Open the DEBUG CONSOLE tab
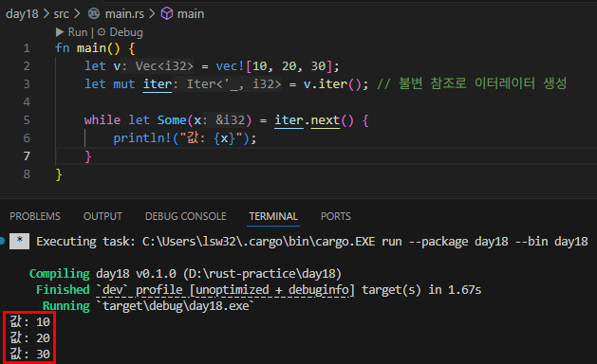597x364 pixels. [x=186, y=216]
